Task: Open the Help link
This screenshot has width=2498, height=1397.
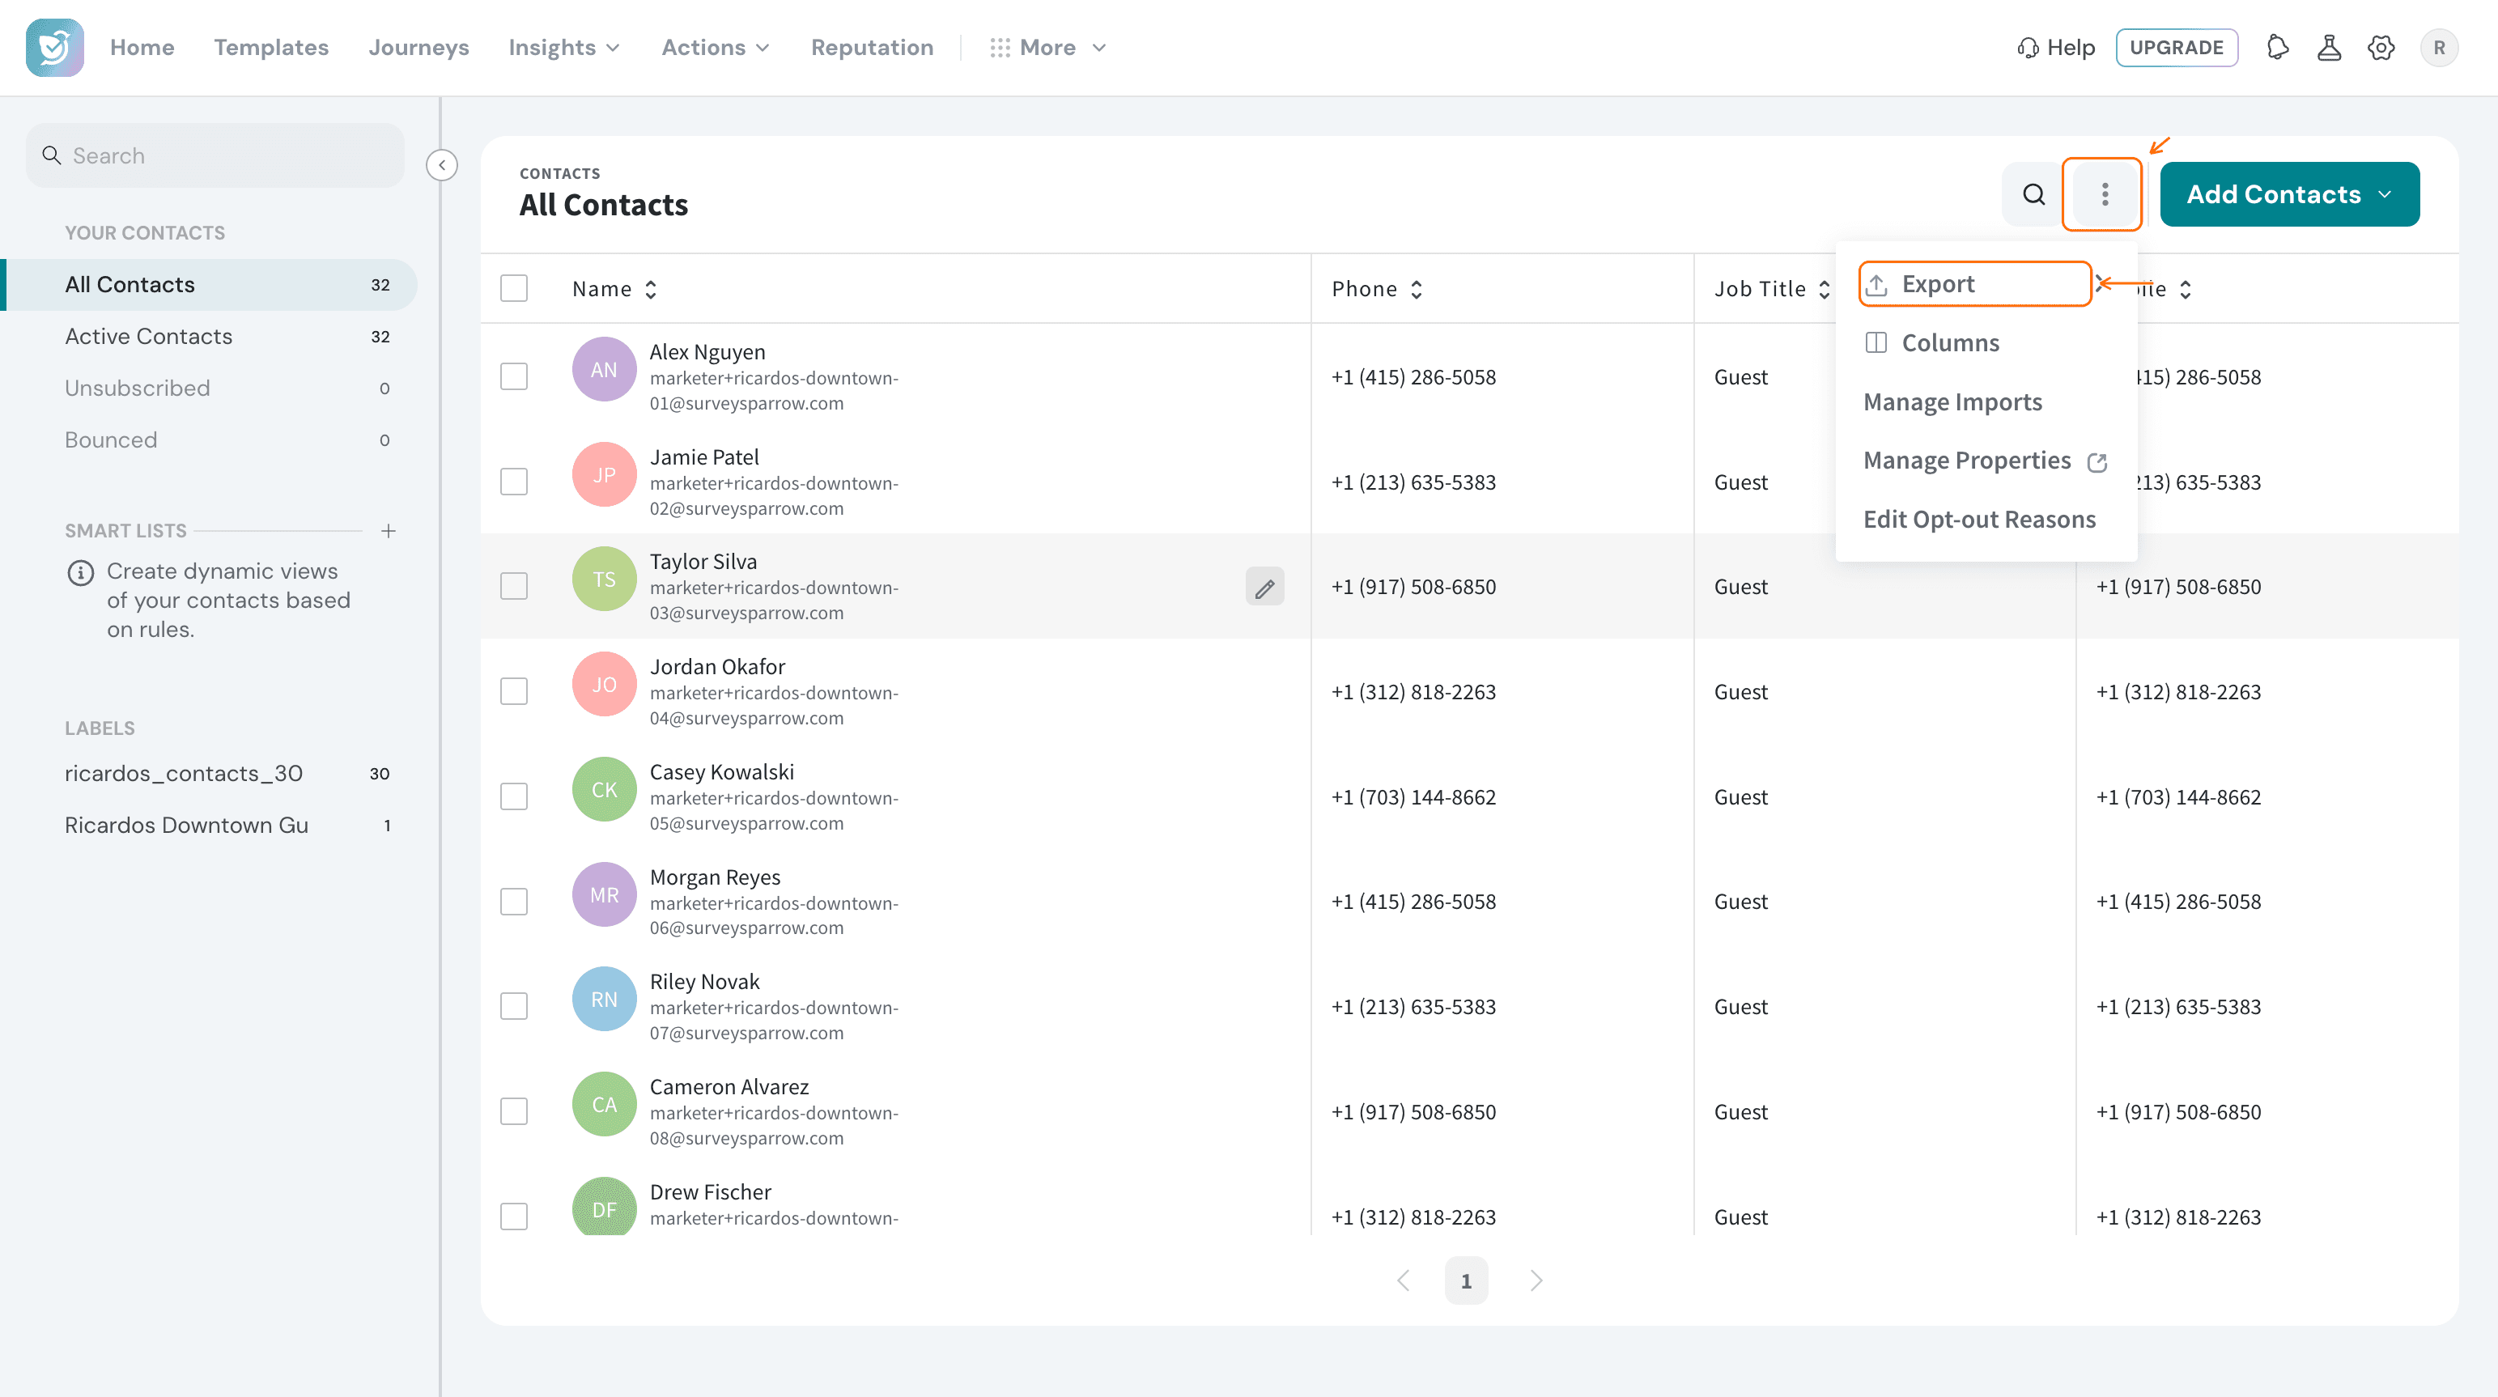Action: (x=2056, y=48)
